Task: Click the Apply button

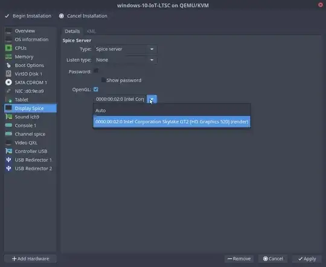Action: point(307,259)
